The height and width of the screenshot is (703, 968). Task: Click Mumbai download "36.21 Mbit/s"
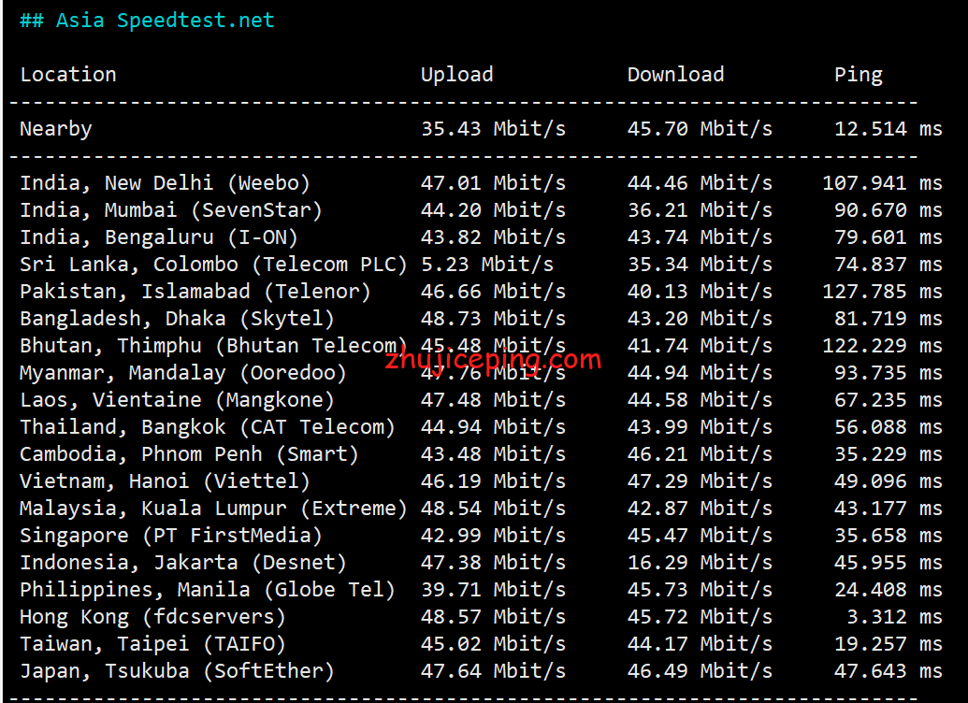(700, 210)
